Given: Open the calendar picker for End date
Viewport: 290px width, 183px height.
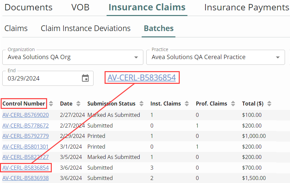Looking at the screenshot, I should pos(86,78).
